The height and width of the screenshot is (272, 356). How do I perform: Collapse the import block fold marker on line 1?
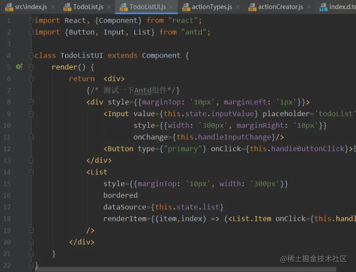pyautogui.click(x=31, y=20)
